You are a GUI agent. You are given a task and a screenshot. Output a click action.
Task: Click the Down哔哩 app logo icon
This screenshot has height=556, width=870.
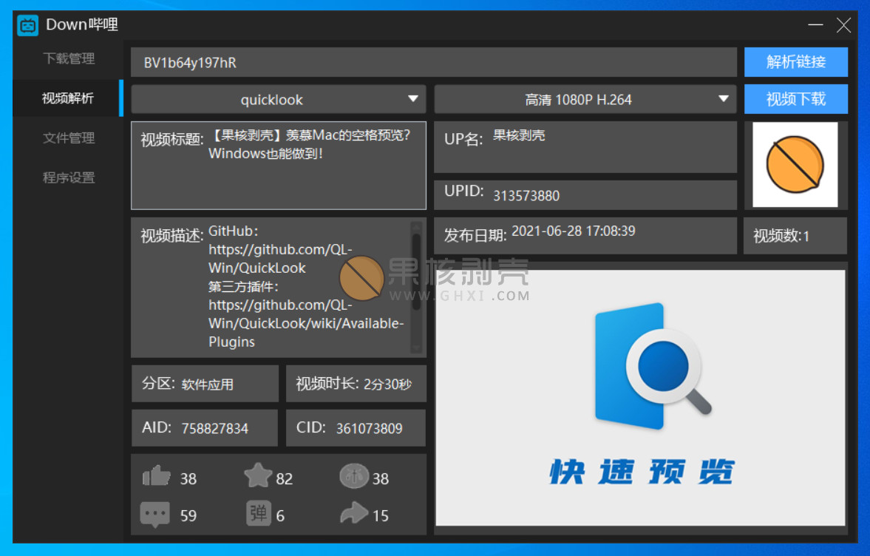click(x=28, y=25)
